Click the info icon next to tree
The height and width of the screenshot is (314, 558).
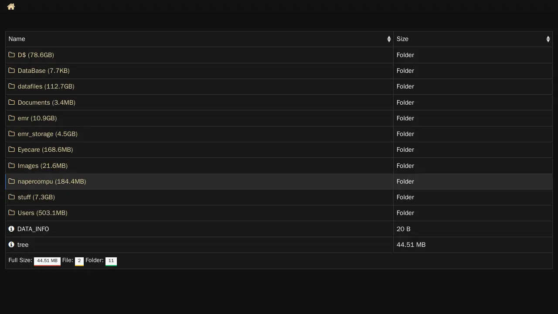tap(11, 245)
